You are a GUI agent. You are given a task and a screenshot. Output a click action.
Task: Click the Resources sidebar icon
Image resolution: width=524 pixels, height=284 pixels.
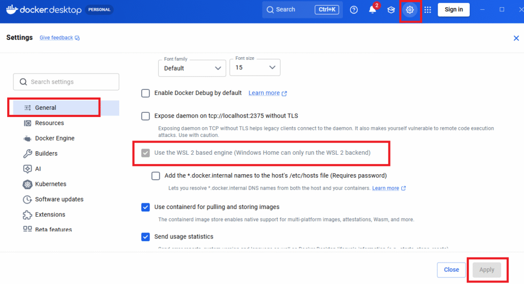28,123
